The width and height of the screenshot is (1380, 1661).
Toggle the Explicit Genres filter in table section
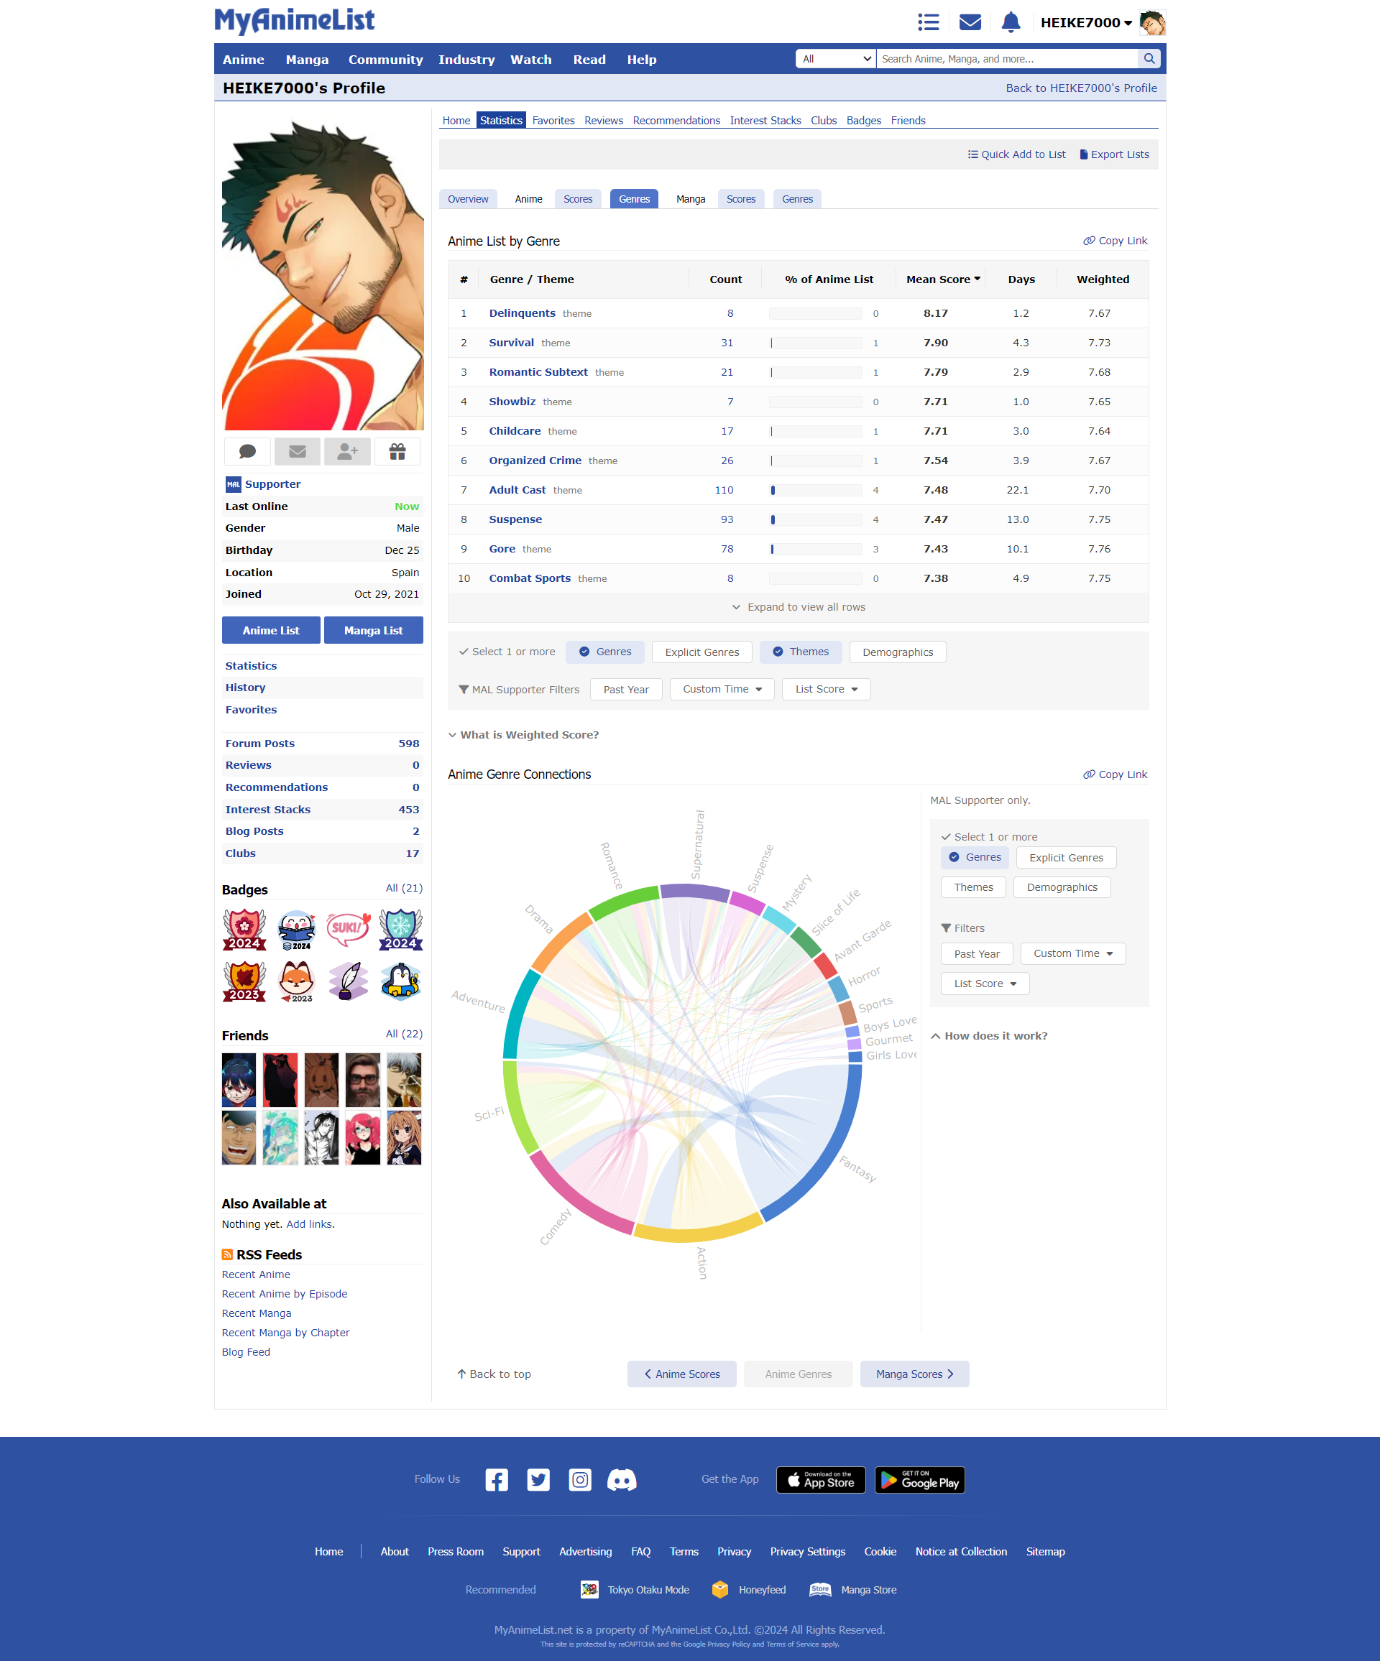pyautogui.click(x=701, y=652)
